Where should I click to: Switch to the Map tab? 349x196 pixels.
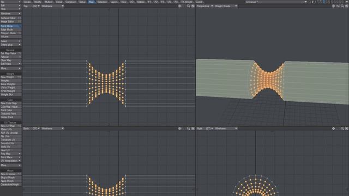91,2
